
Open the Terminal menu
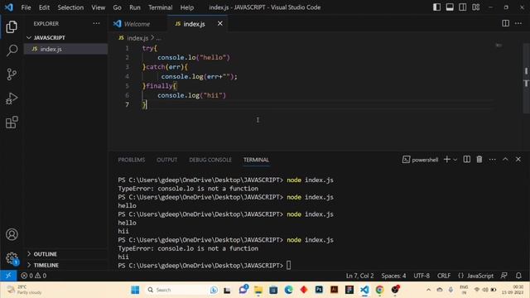(160, 7)
